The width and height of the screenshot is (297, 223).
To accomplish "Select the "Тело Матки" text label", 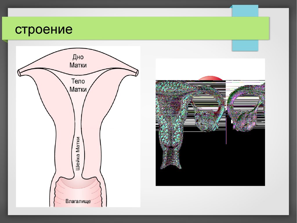I will tap(78, 85).
